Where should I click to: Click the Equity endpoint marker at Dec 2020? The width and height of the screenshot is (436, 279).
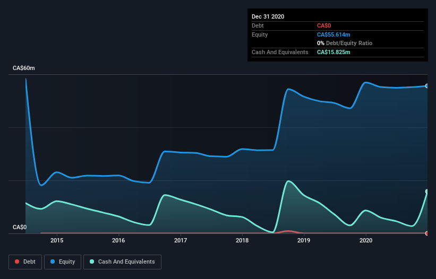[x=427, y=86]
